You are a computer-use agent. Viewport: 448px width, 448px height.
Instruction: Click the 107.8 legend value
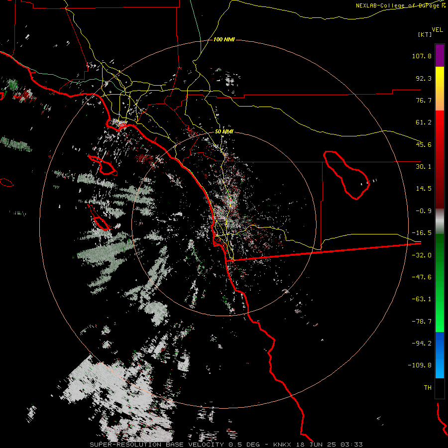click(x=422, y=56)
